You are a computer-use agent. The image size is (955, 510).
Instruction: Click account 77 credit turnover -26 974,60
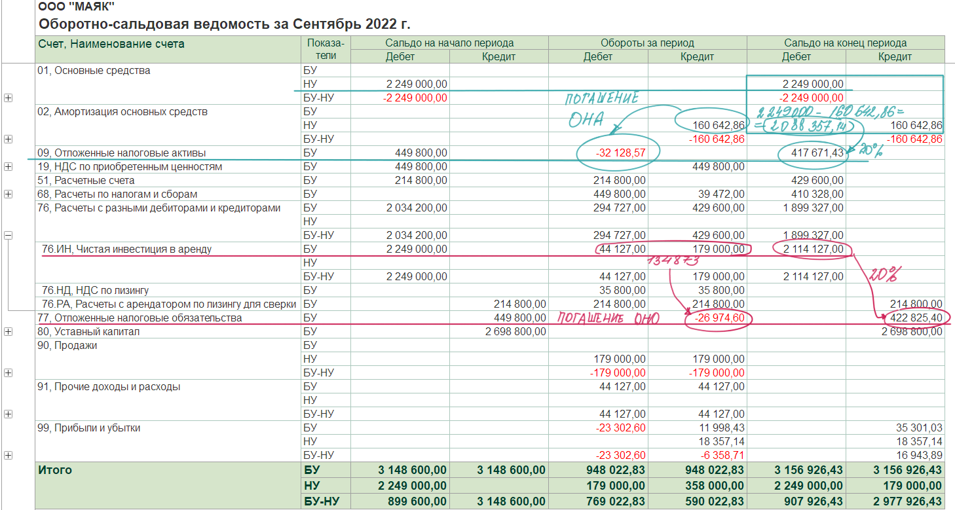tap(719, 318)
